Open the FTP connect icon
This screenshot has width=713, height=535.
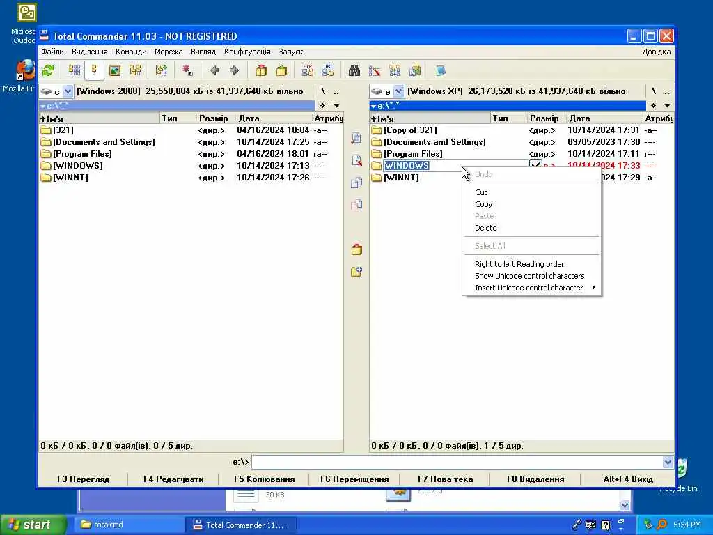pyautogui.click(x=307, y=70)
